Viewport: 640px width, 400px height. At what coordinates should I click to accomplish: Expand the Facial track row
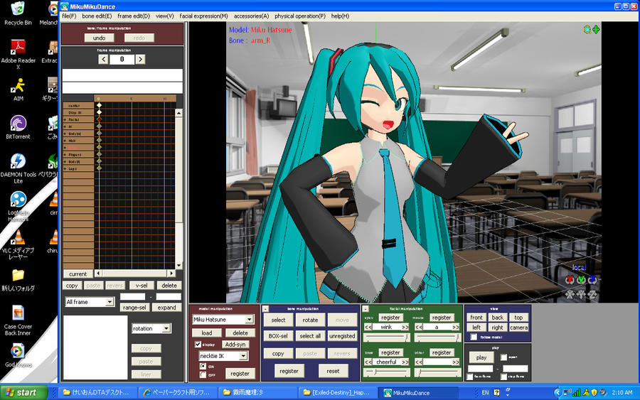pyautogui.click(x=65, y=119)
